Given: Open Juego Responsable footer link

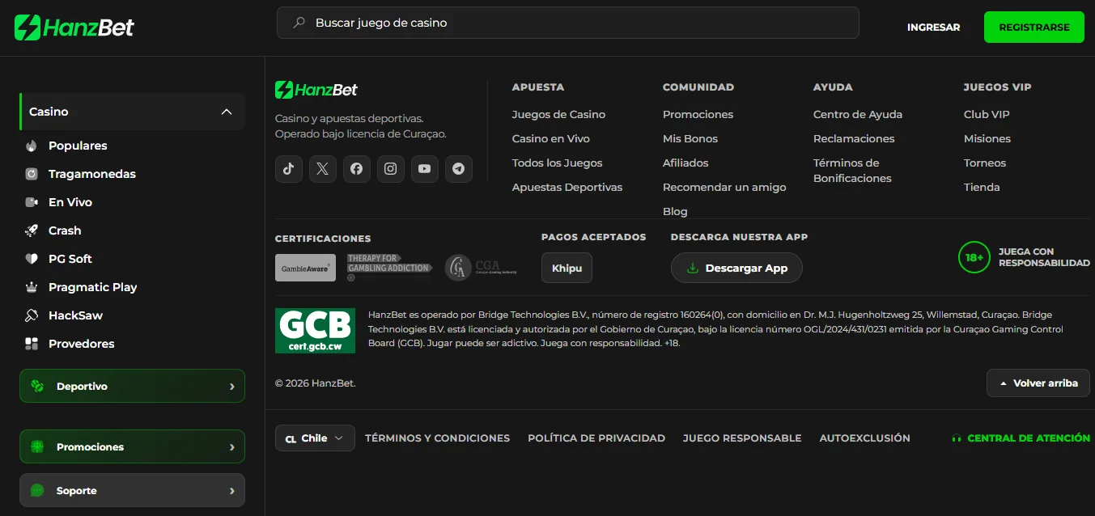Looking at the screenshot, I should 742,438.
